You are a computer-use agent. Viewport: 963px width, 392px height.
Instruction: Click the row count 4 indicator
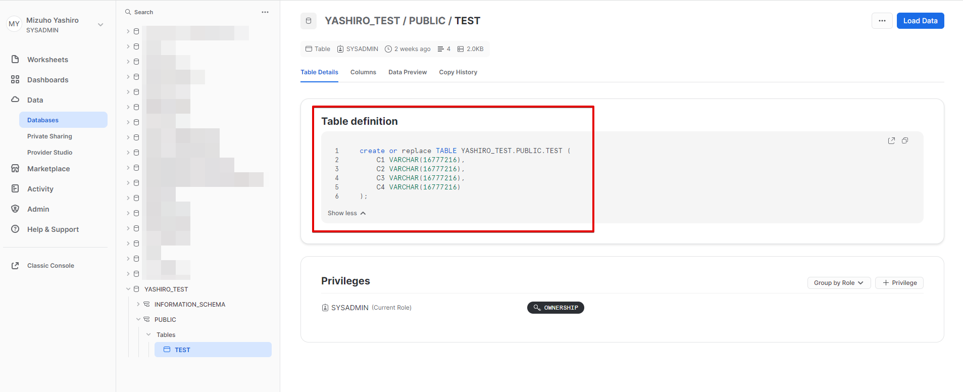[444, 49]
